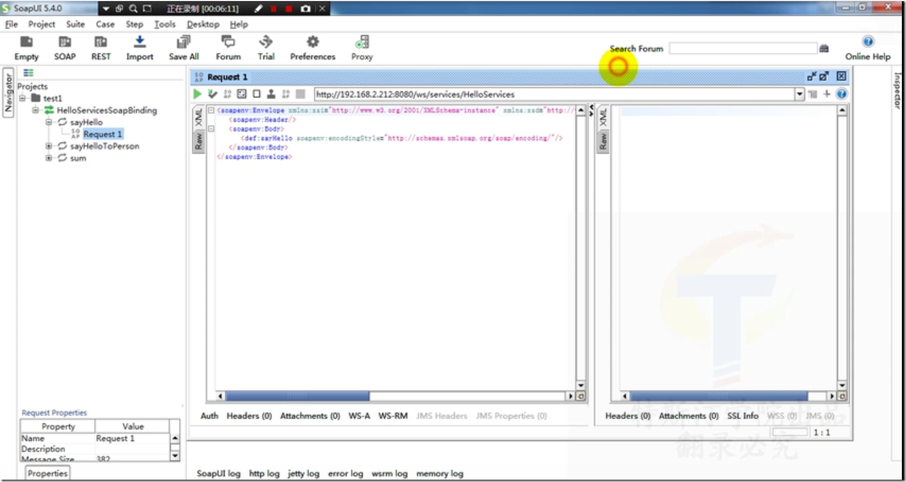906x482 pixels.
Task: Collapse the HelloServicesSoapBinding node
Action: 35,110
